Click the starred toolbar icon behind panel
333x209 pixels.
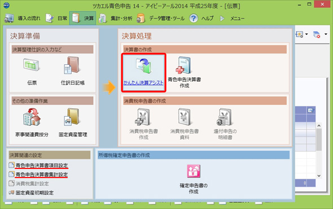[299, 34]
